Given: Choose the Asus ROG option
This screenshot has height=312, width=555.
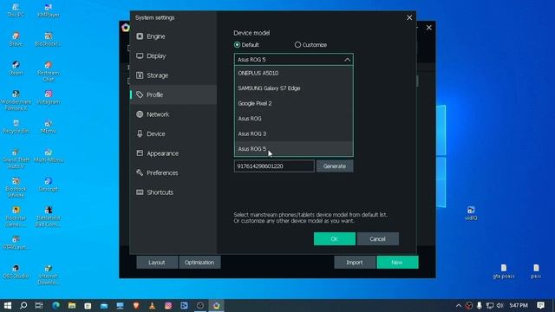Looking at the screenshot, I should (x=293, y=119).
